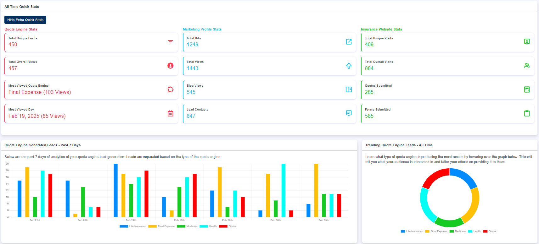This screenshot has height=244, width=539.
Task: Toggle Medicare in bar chart legend
Action: point(187,226)
